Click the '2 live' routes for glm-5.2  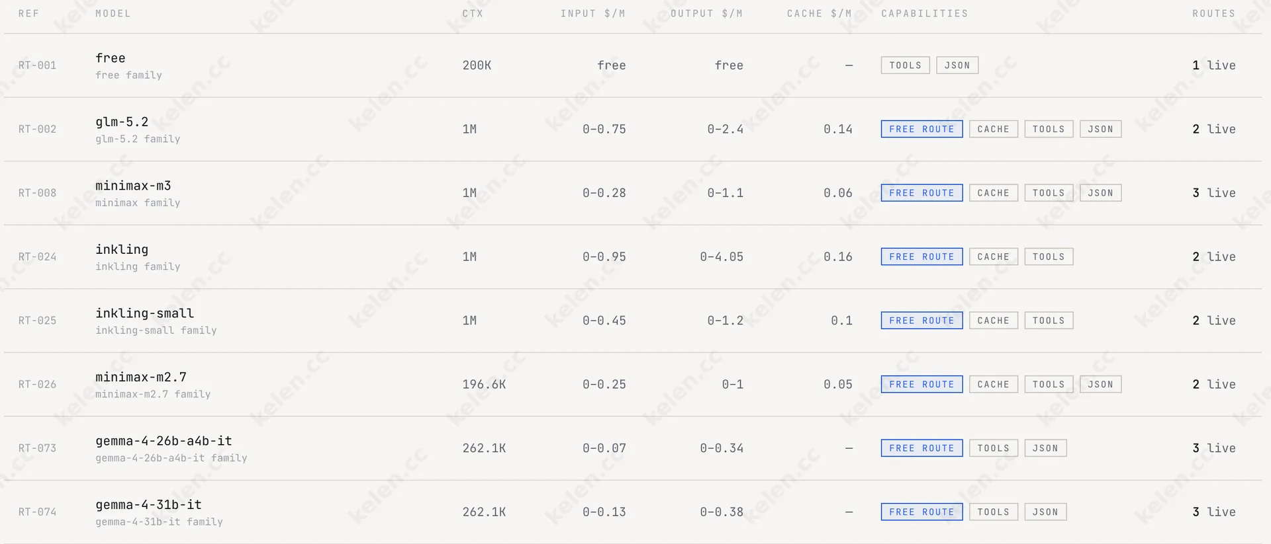pos(1213,129)
